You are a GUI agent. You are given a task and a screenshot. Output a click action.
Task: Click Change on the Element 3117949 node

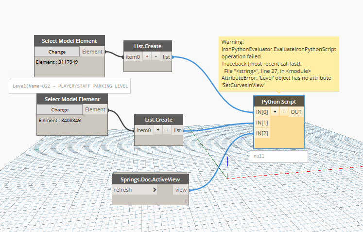pos(57,52)
